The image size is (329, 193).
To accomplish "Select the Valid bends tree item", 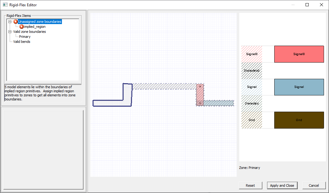I will point(21,41).
